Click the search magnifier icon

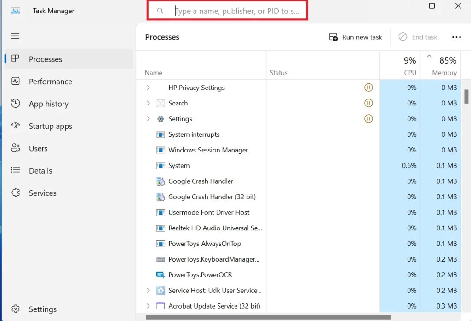[160, 11]
